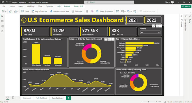Select the 2022 year slicer
Screen dimensions: 192x103
point(153,20)
